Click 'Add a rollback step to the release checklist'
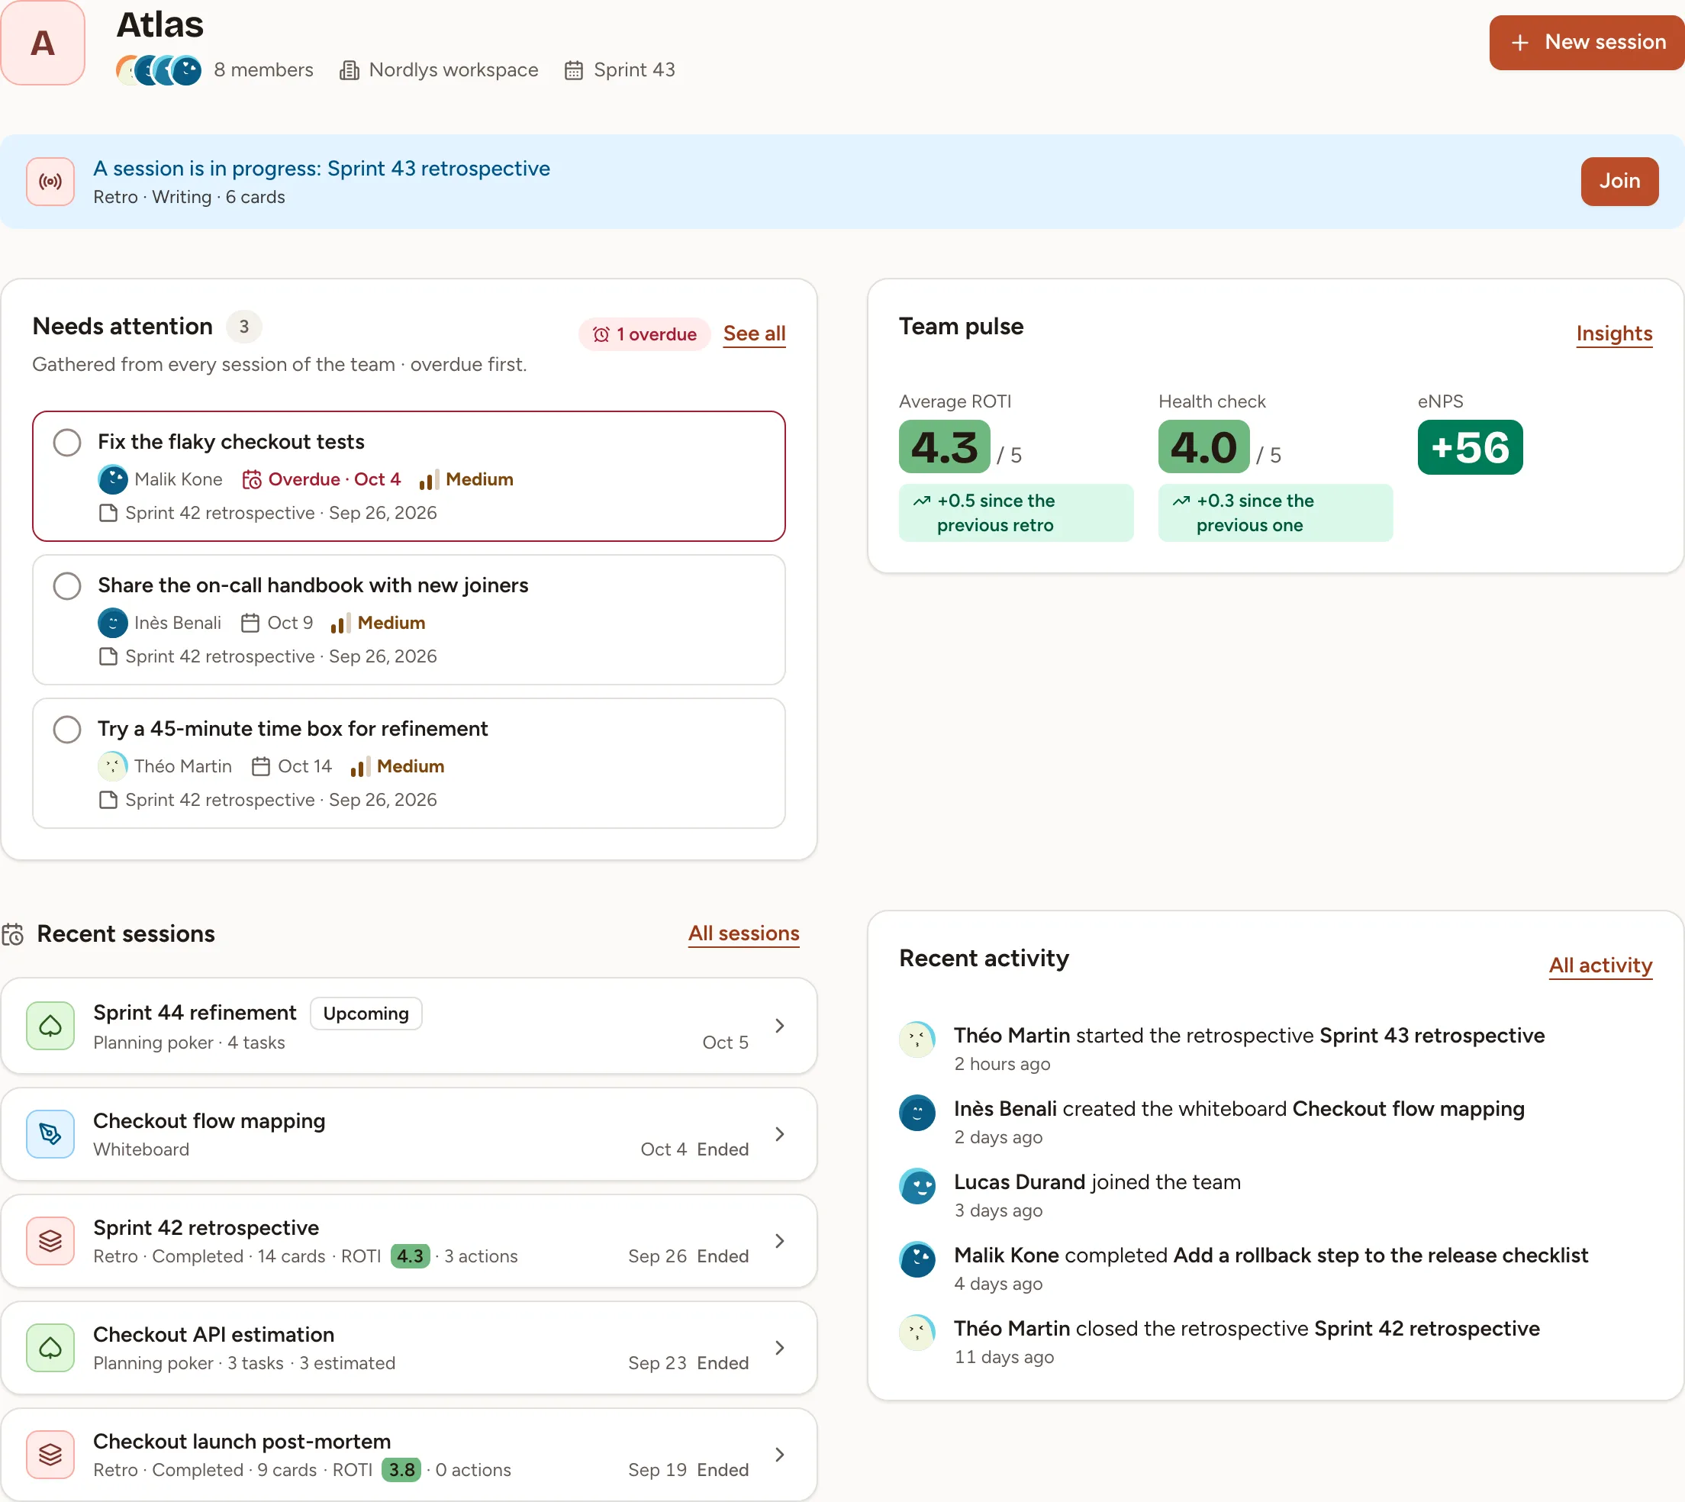The image size is (1685, 1502). coord(1381,1256)
